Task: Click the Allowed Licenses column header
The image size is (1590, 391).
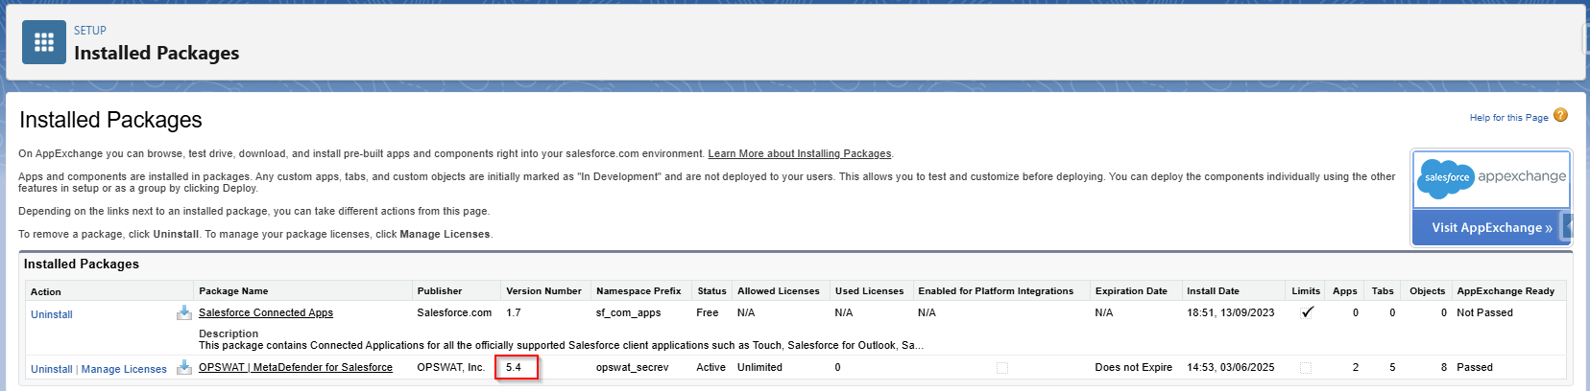Action: pos(779,290)
